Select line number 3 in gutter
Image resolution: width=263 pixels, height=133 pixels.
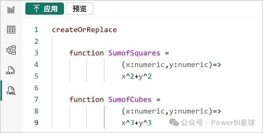[x=36, y=53]
